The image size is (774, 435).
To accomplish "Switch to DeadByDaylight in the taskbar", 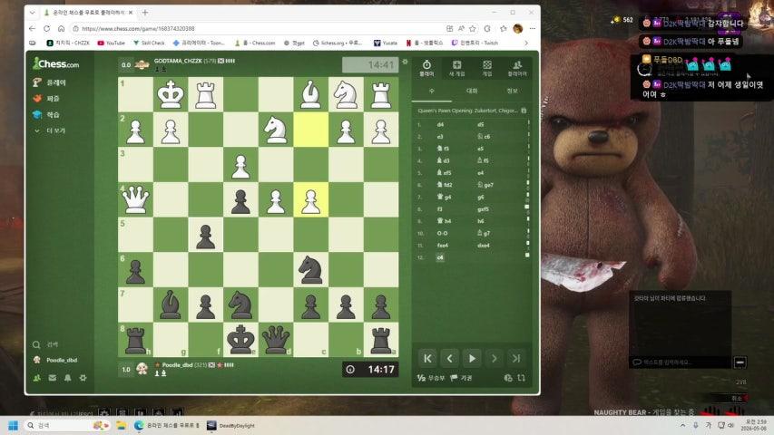I will click(x=231, y=425).
